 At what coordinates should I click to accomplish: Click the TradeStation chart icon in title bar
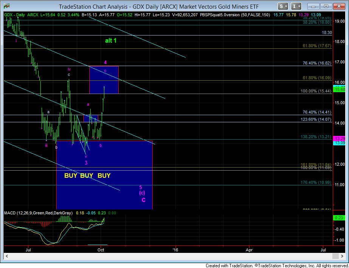7,6
